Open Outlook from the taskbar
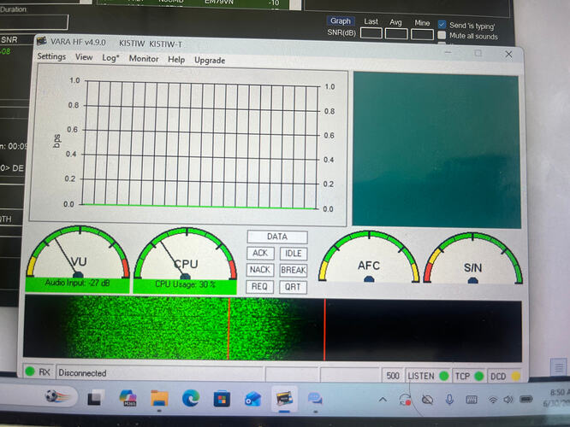The width and height of the screenshot is (570, 427). pyautogui.click(x=252, y=399)
